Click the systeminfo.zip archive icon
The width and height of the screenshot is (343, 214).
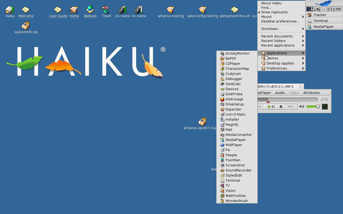pos(26,26)
